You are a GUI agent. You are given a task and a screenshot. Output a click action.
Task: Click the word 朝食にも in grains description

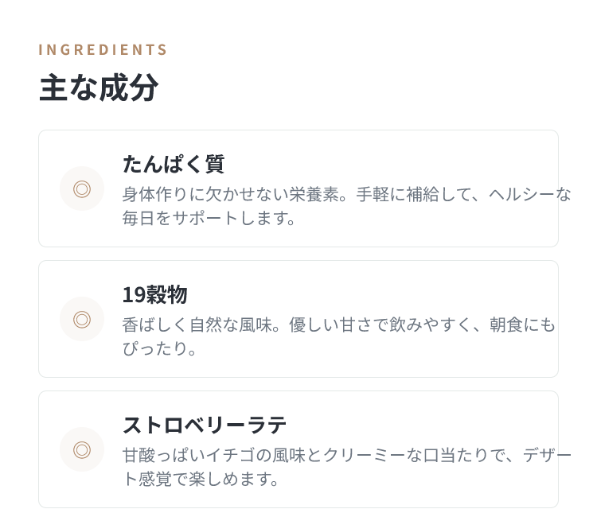(522, 324)
